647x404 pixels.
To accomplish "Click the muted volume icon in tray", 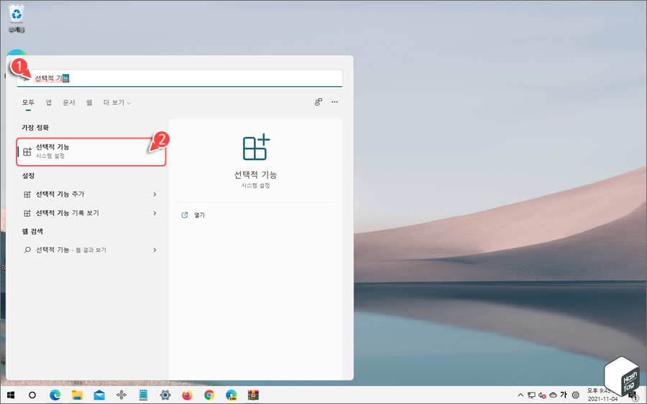I will [542, 395].
